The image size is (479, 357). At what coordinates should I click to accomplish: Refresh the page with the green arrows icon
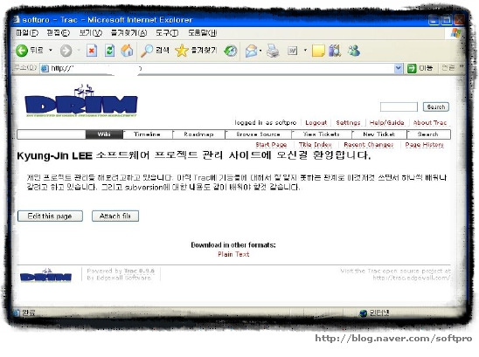(109, 51)
